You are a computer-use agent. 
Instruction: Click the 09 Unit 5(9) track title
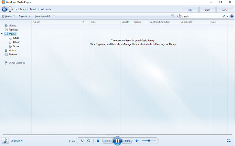[x=17, y=141]
